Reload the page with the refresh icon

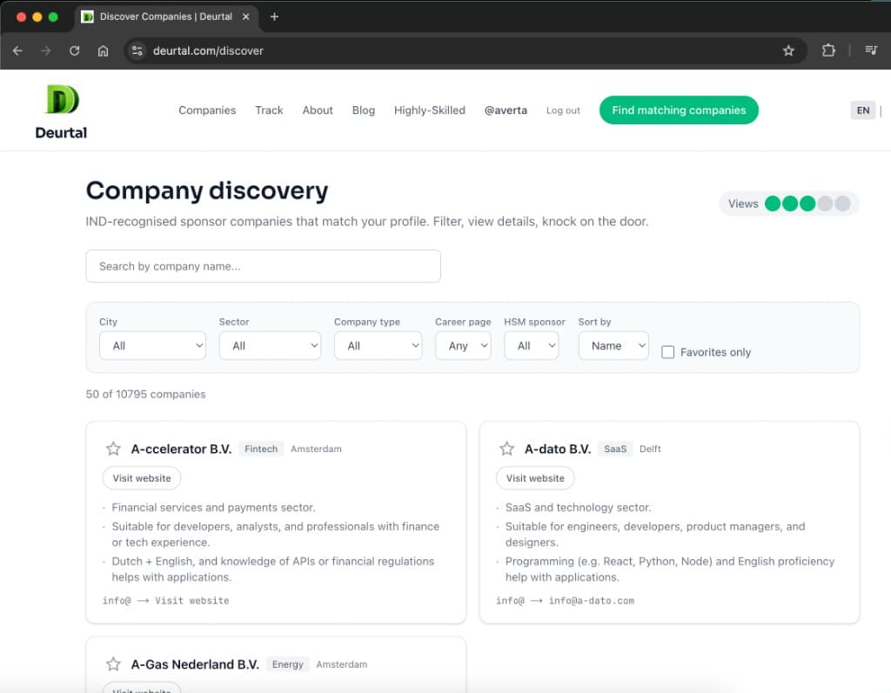(x=74, y=50)
